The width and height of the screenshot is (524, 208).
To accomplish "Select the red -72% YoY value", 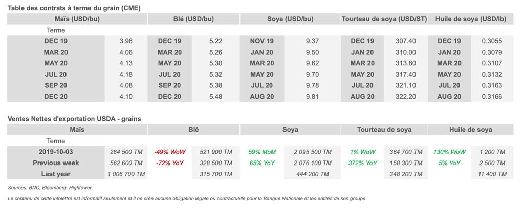I will (170, 163).
